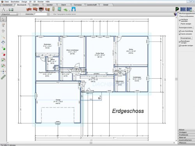Click the red minus zoom-out icon
The height and width of the screenshot is (146, 195).
tap(3, 54)
